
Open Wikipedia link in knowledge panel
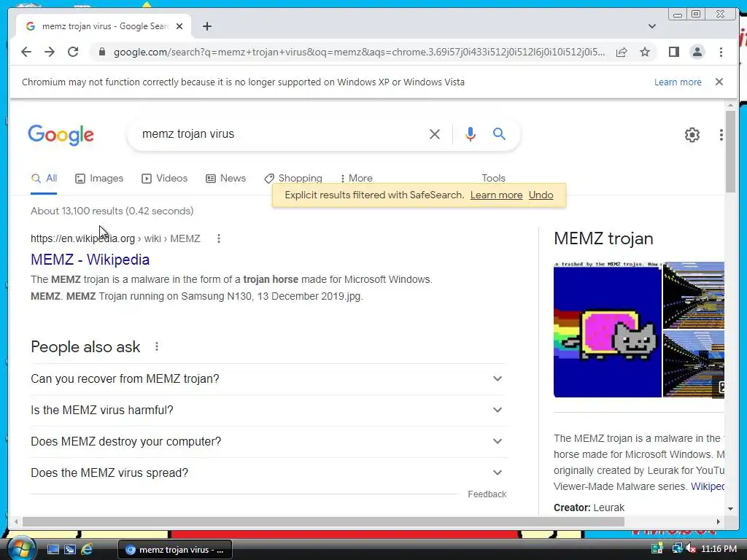pos(708,486)
